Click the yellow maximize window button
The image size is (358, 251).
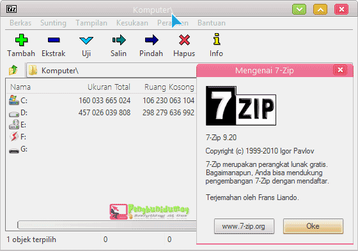pos(320,10)
